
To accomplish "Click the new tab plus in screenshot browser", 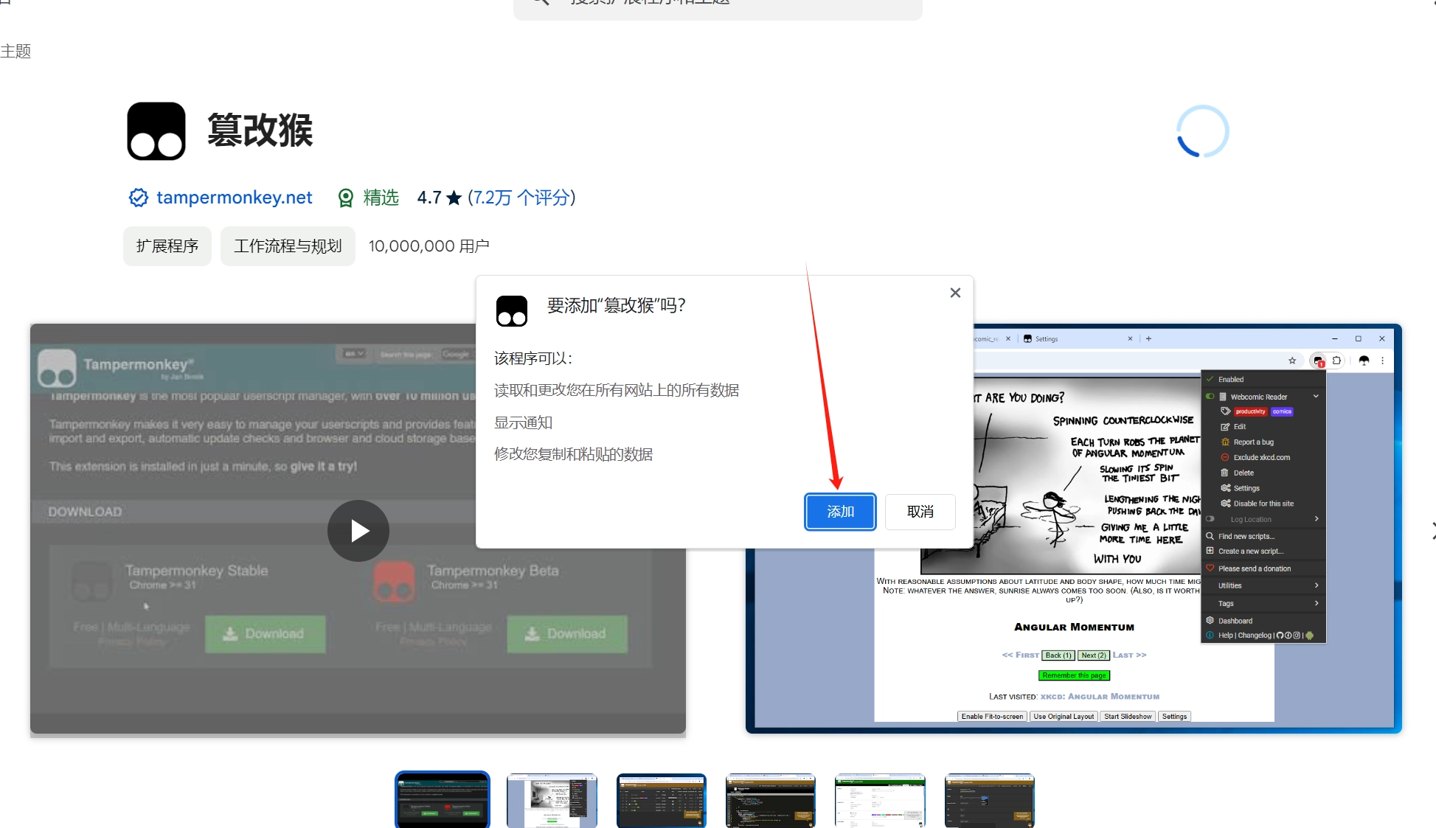I will click(x=1148, y=339).
